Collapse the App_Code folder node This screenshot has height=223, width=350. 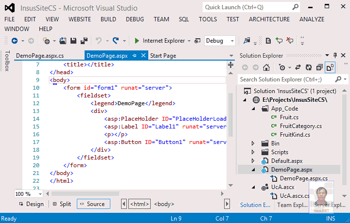253,109
